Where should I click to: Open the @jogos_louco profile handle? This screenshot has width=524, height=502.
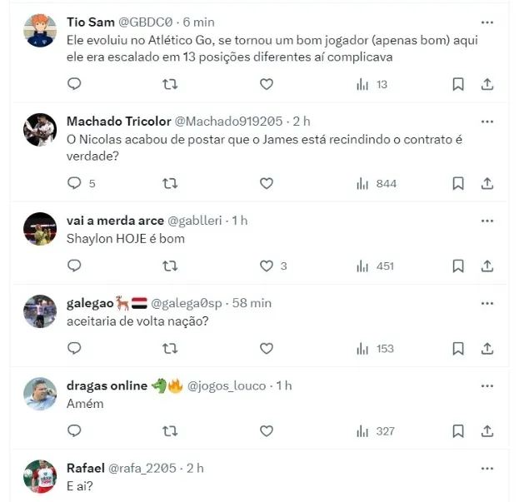point(227,385)
